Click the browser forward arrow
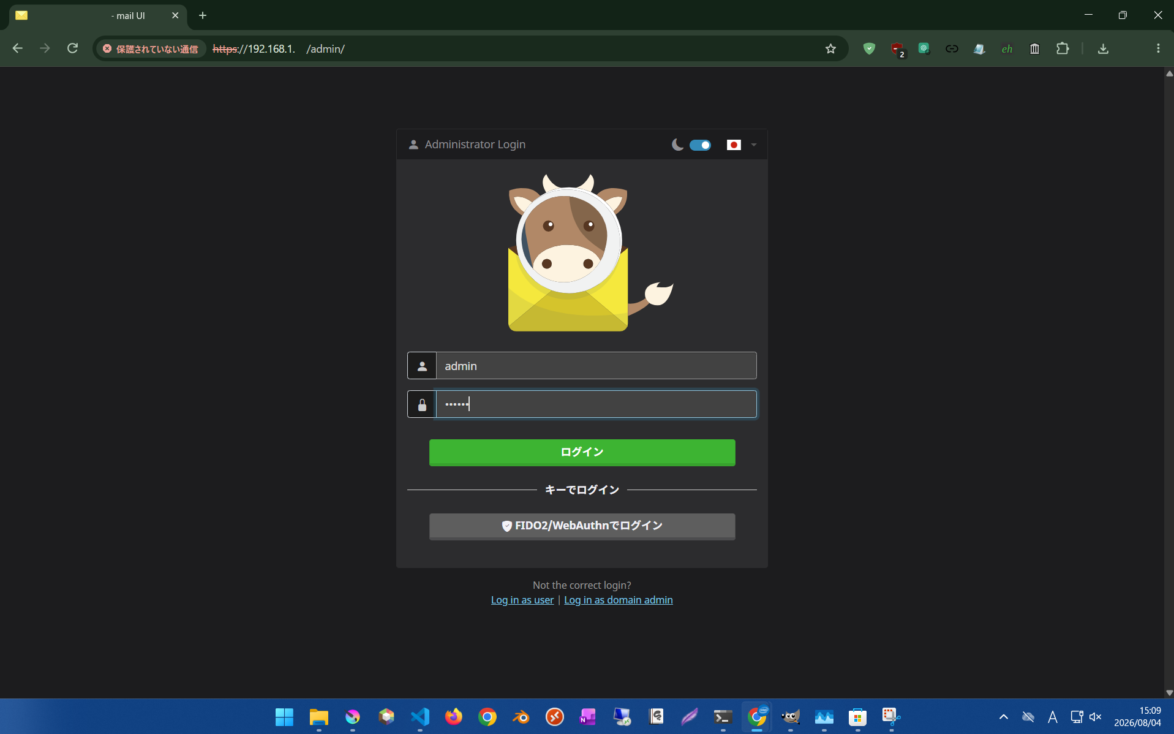The image size is (1174, 734). pyautogui.click(x=45, y=48)
